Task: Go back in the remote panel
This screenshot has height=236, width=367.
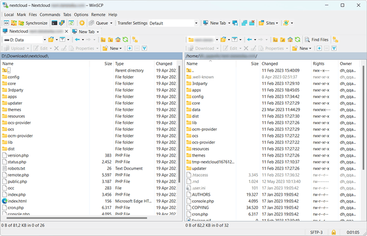Action: (x=250, y=40)
